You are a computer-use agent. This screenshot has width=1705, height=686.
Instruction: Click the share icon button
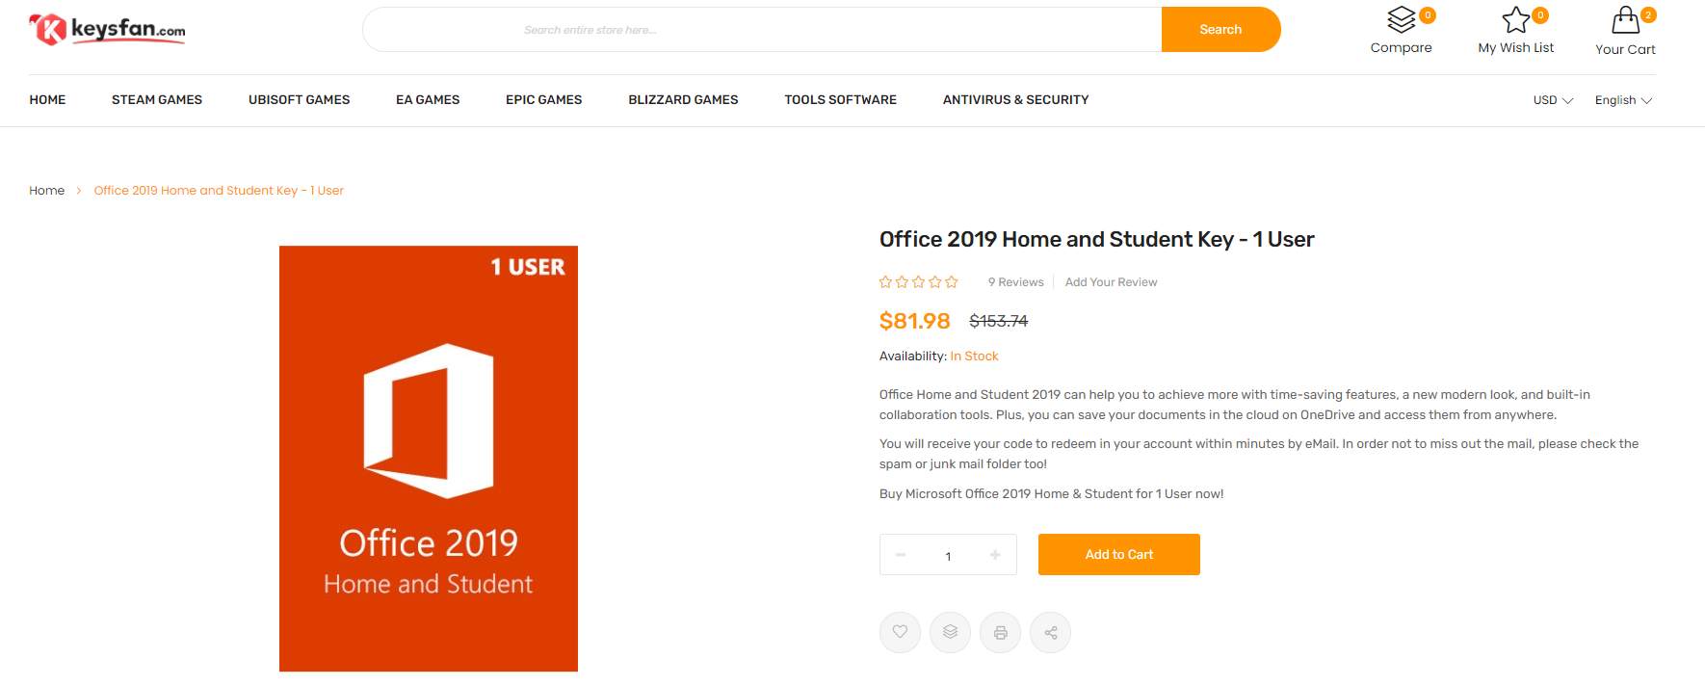(1050, 633)
